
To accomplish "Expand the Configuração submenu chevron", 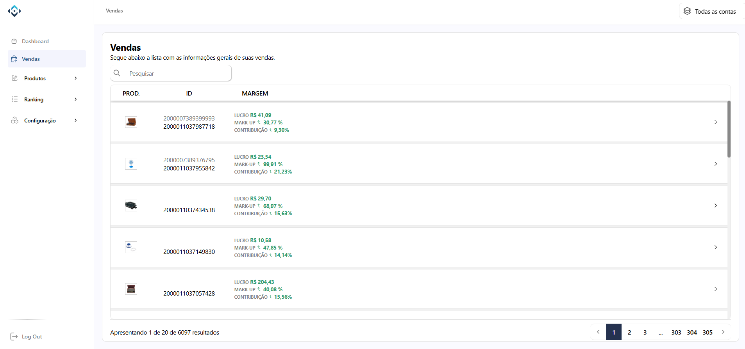I will (x=76, y=120).
